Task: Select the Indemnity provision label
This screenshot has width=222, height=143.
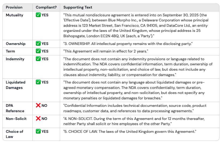Action: [x=15, y=59]
